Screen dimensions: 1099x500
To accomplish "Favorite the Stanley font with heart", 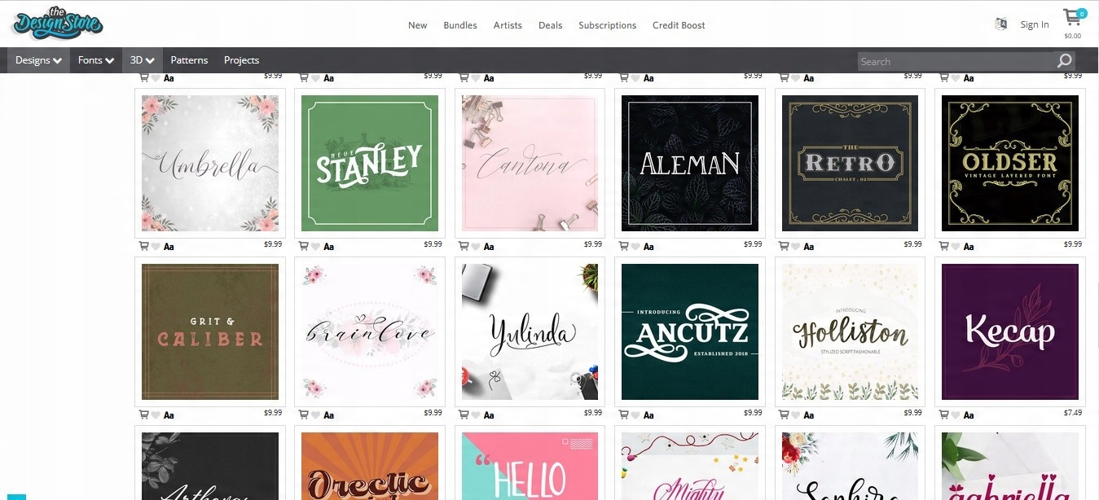I will pos(315,247).
